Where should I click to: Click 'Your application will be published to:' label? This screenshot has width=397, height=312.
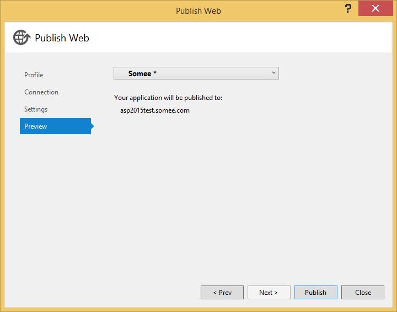tap(168, 98)
